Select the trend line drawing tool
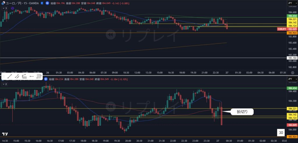This screenshot has height=143, width=298. 10,77
